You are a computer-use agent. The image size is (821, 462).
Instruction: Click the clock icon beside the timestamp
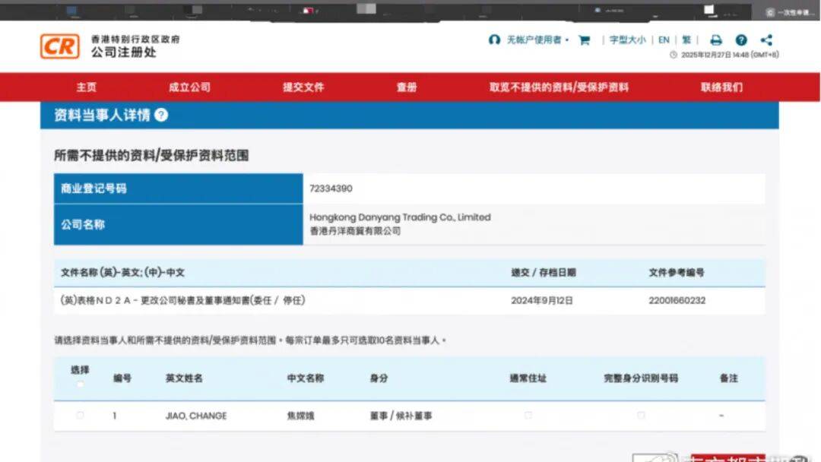pos(673,55)
